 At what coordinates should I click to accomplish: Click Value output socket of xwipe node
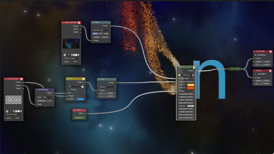[x=86, y=114]
